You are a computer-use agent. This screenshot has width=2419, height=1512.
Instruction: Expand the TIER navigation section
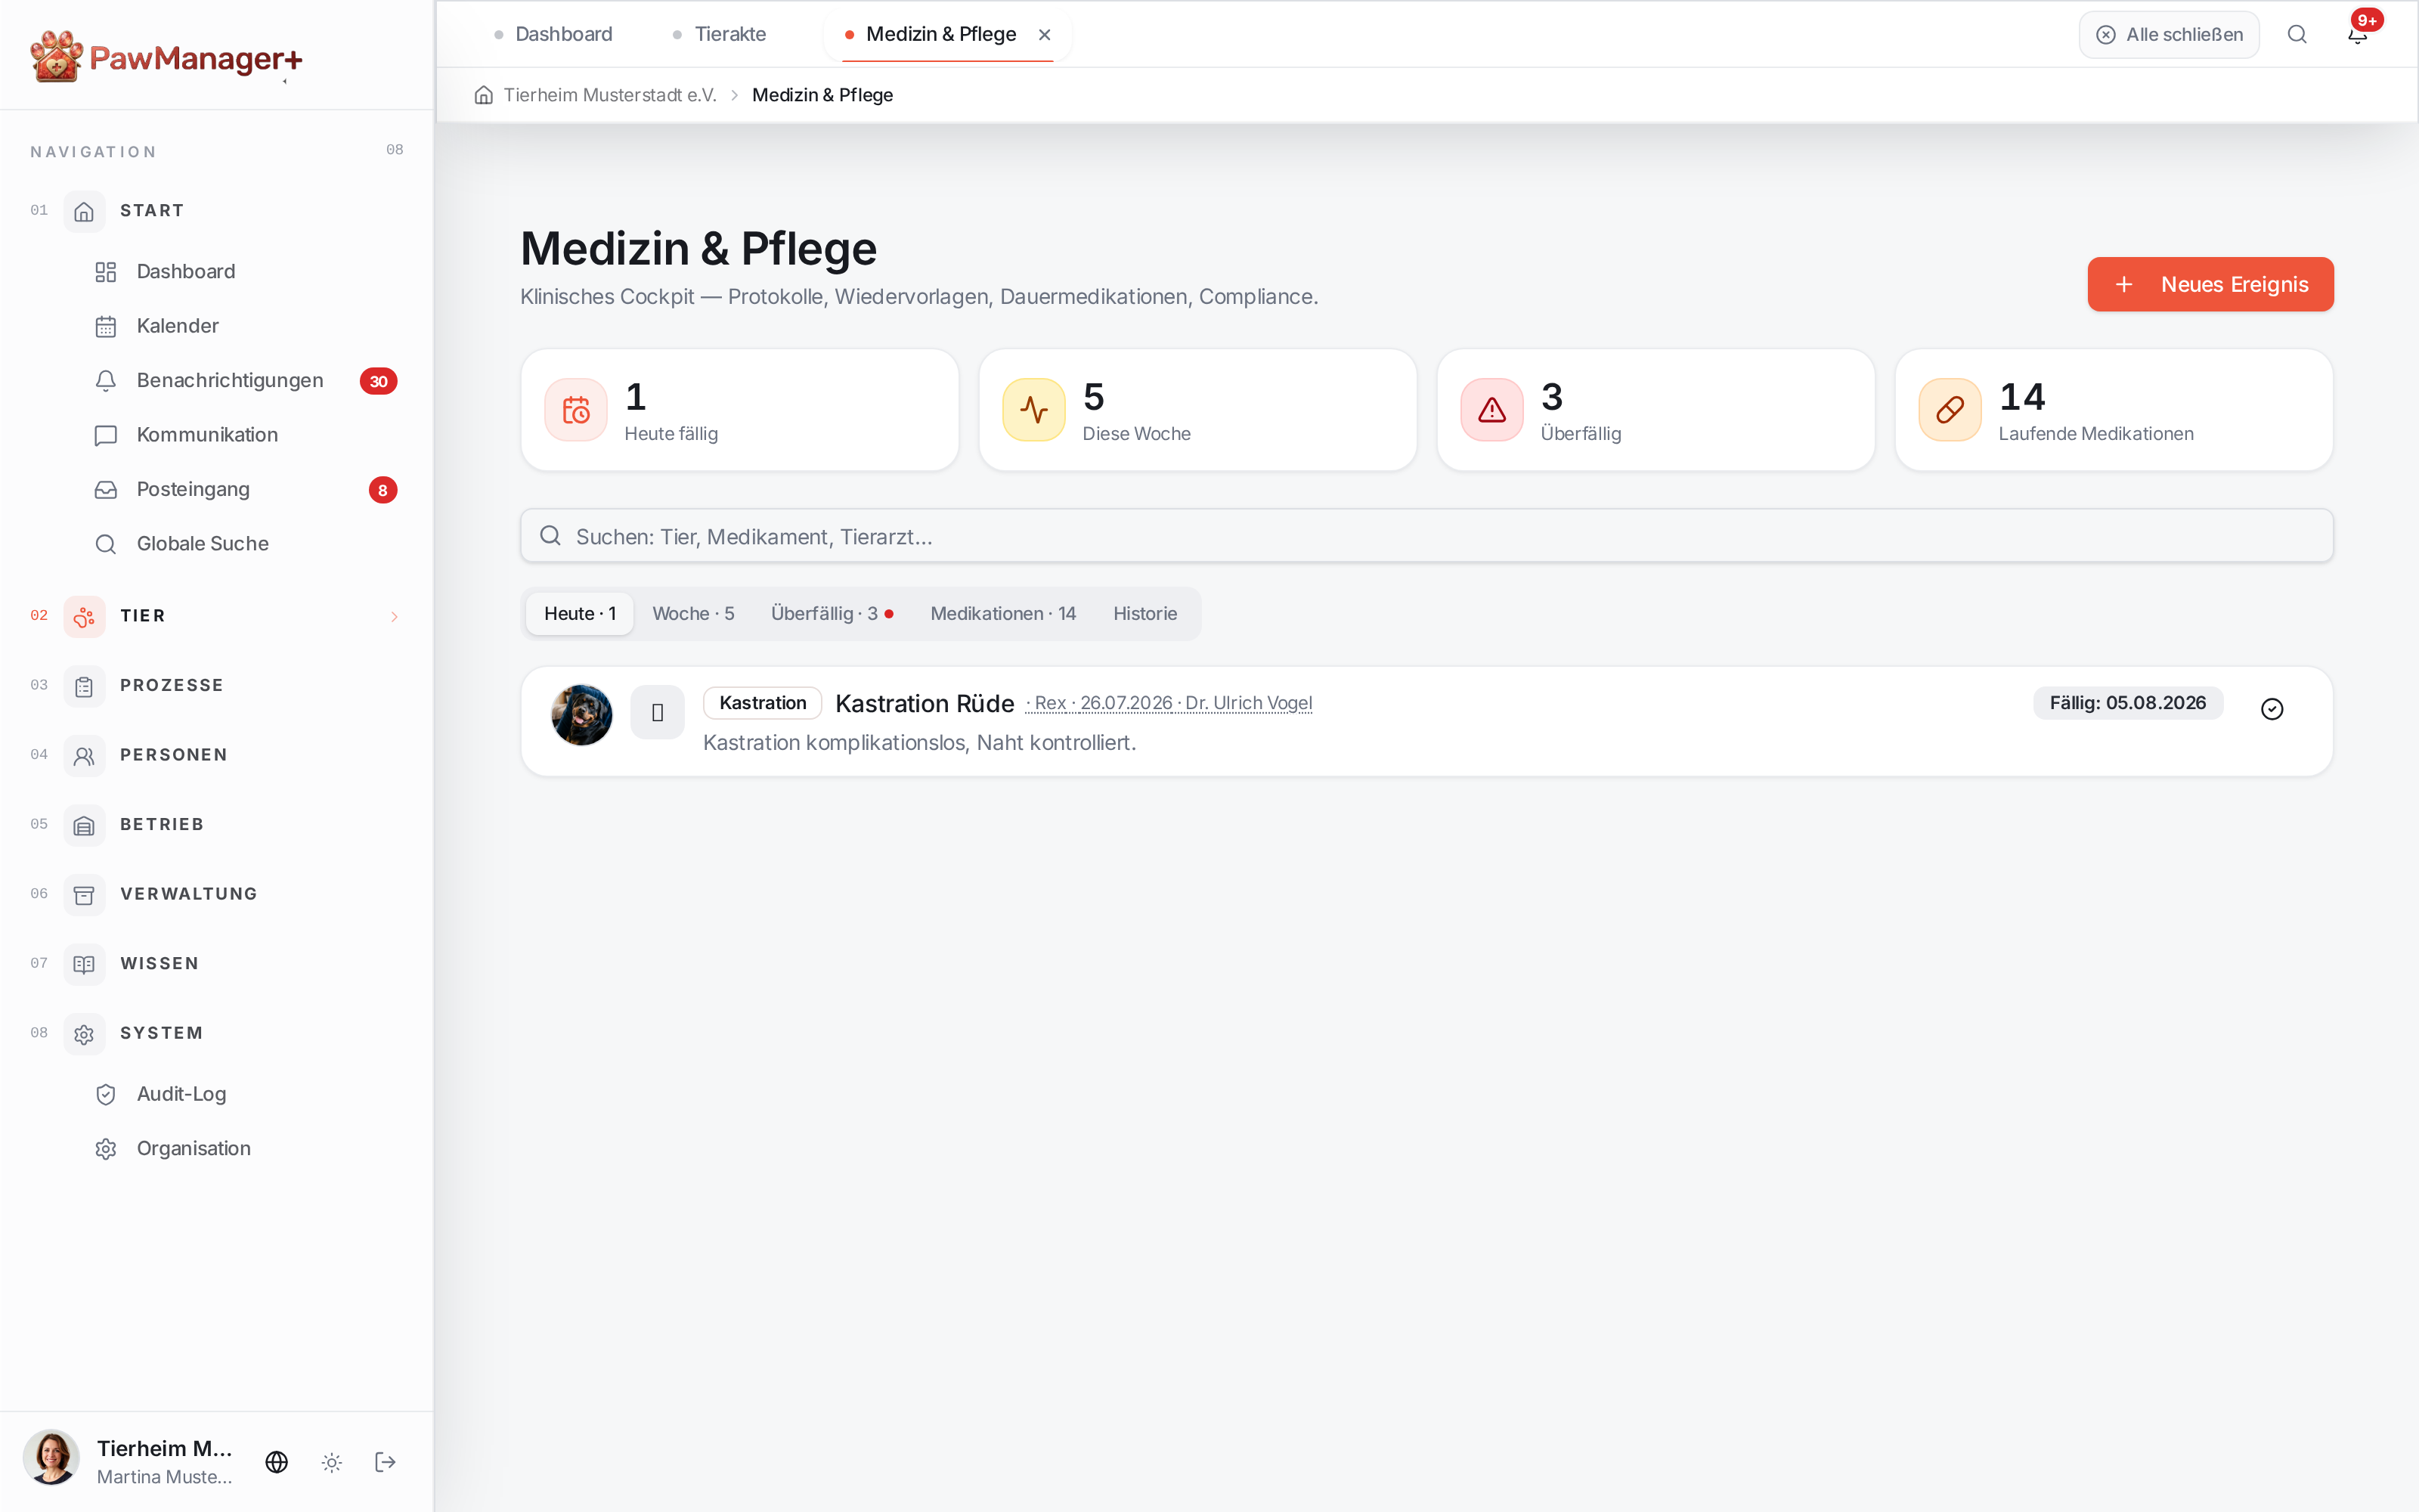tap(216, 616)
